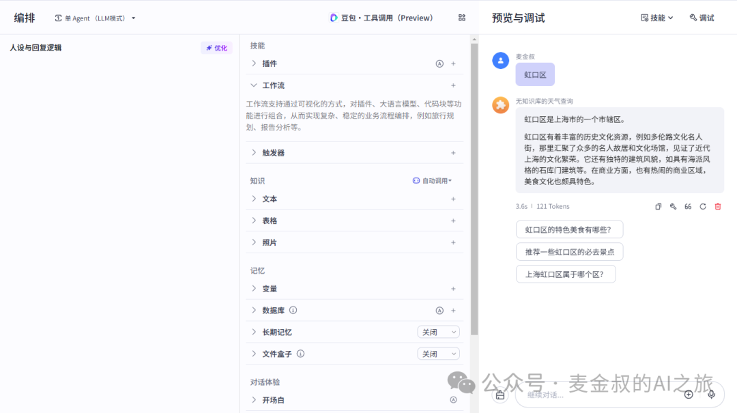Add photo knowledge with 照片 plus icon

click(x=453, y=243)
